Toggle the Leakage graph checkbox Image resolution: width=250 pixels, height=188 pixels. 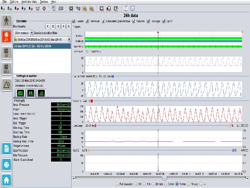tap(148, 21)
